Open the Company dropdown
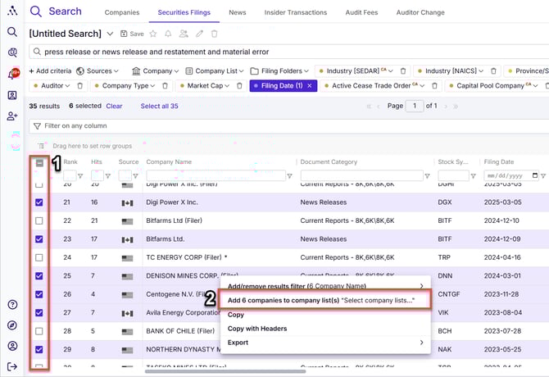Screen dimensions: 549x377 (155, 70)
